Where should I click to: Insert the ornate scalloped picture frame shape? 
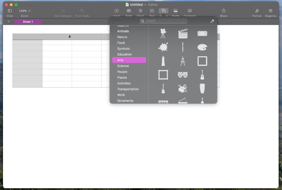(x=163, y=75)
